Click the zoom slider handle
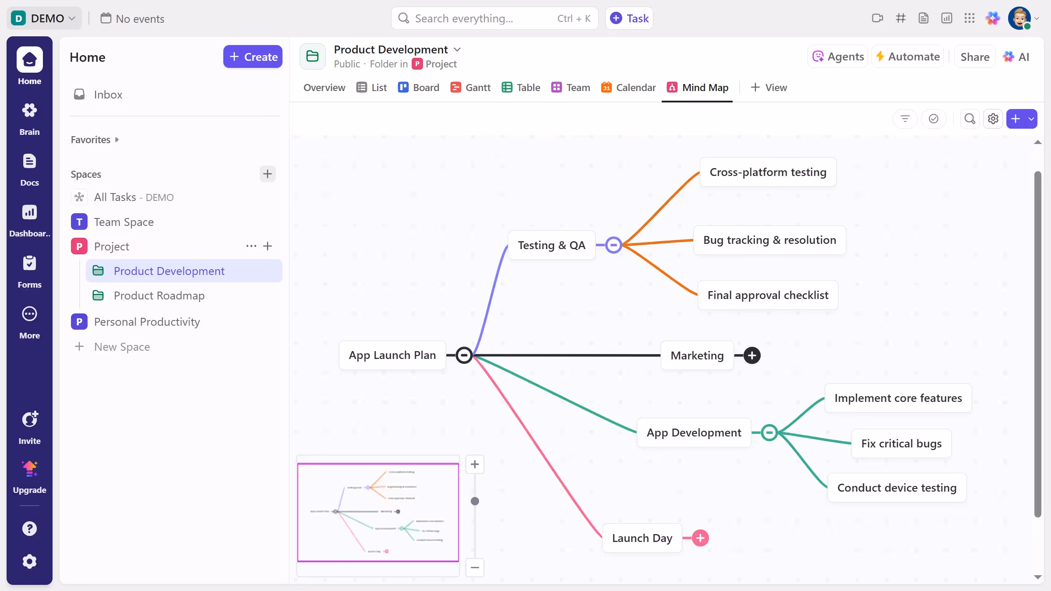Image resolution: width=1051 pixels, height=591 pixels. click(x=475, y=501)
